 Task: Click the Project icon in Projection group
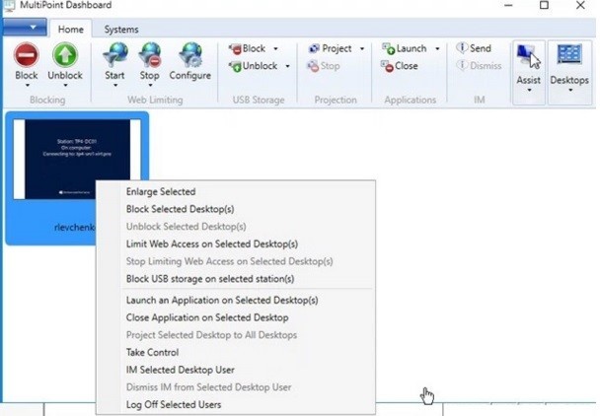[314, 48]
